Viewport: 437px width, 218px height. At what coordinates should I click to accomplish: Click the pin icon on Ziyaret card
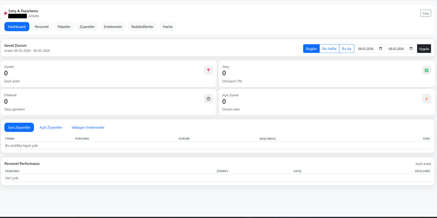coord(208,70)
